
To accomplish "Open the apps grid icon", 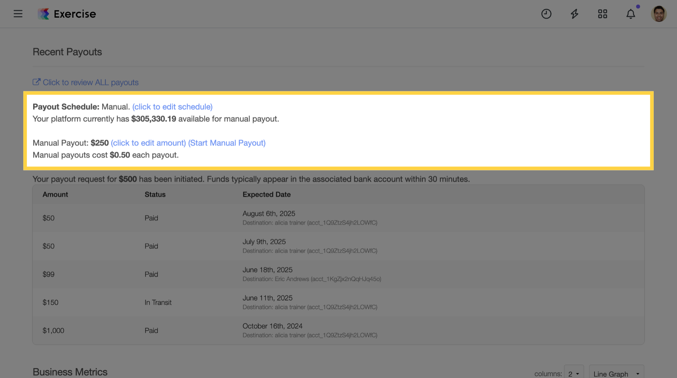I will pyautogui.click(x=603, y=14).
